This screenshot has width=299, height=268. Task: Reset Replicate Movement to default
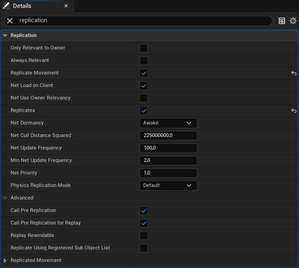(293, 73)
